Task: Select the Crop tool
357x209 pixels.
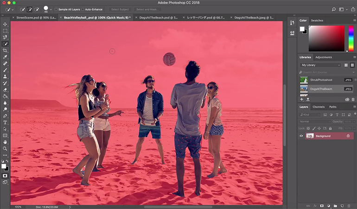Action: pos(5,50)
